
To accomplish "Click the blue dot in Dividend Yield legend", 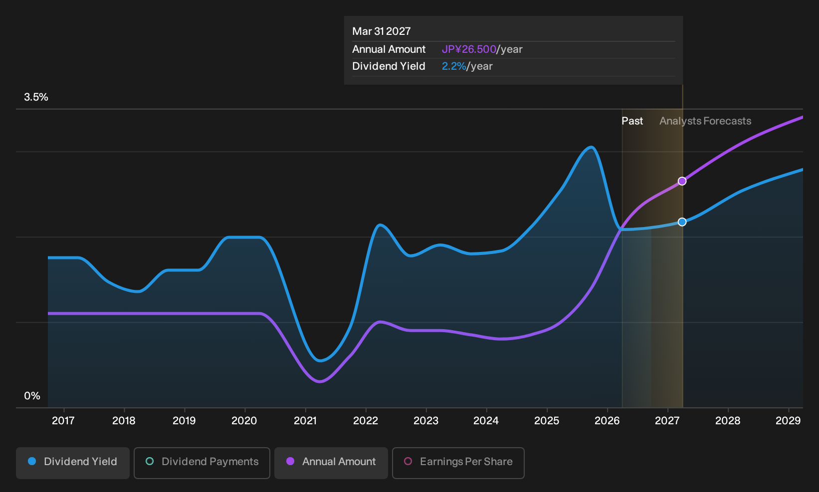I will pyautogui.click(x=32, y=461).
